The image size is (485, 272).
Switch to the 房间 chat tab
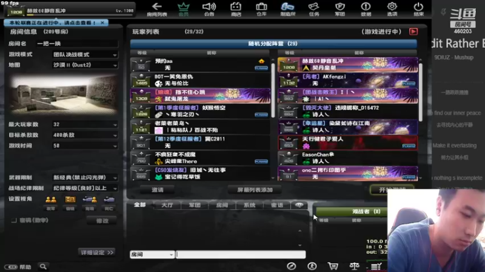[x=222, y=205]
